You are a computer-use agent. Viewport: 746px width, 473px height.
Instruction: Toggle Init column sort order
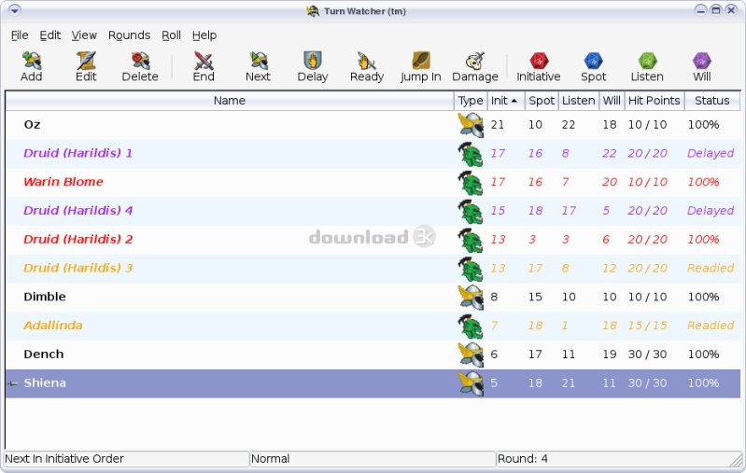pyautogui.click(x=506, y=101)
